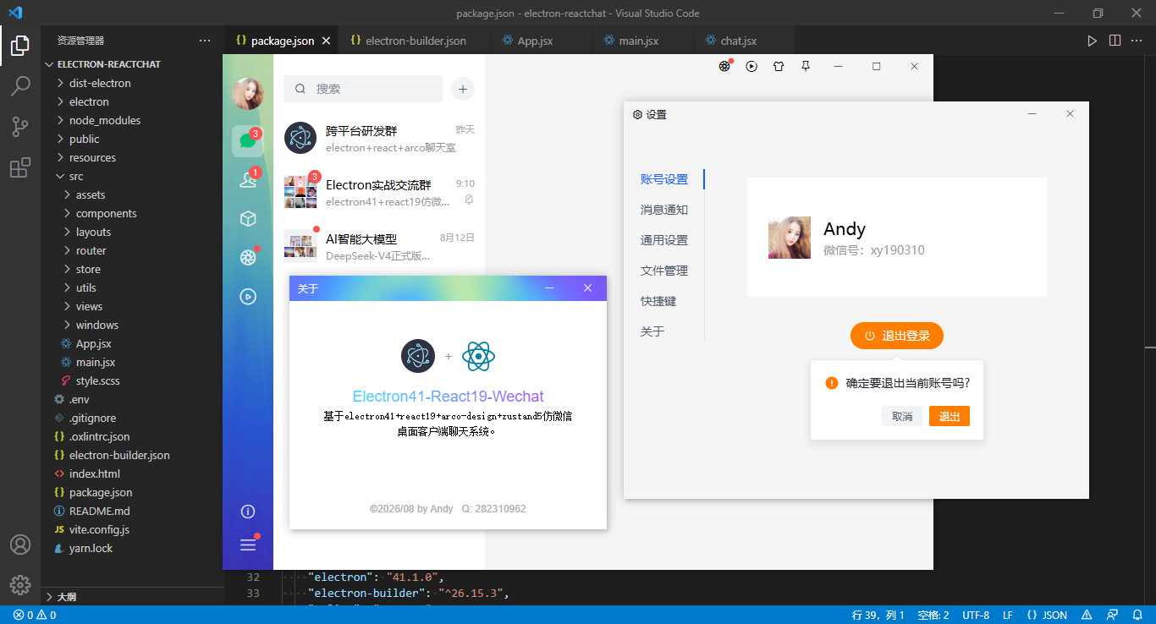Open the hamburger menu in the chat sidebar
Viewport: 1156px width, 624px height.
tap(248, 545)
